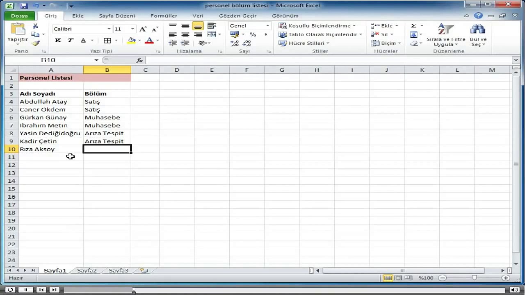The width and height of the screenshot is (525, 295).
Task: Click the Decrease Decimal icon
Action: 247,43
